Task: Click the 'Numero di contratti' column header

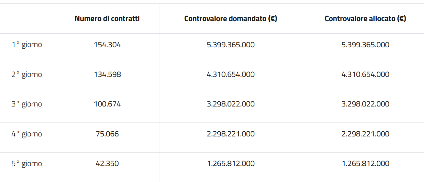Action: (x=107, y=19)
